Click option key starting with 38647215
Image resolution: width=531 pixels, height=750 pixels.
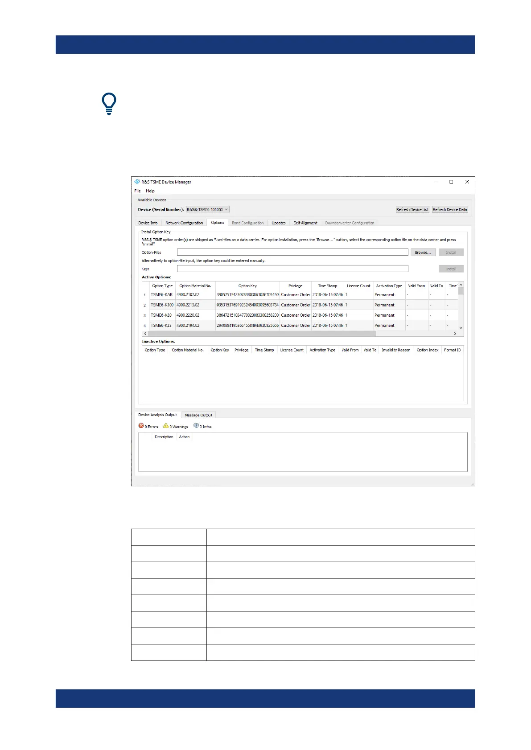(x=247, y=315)
